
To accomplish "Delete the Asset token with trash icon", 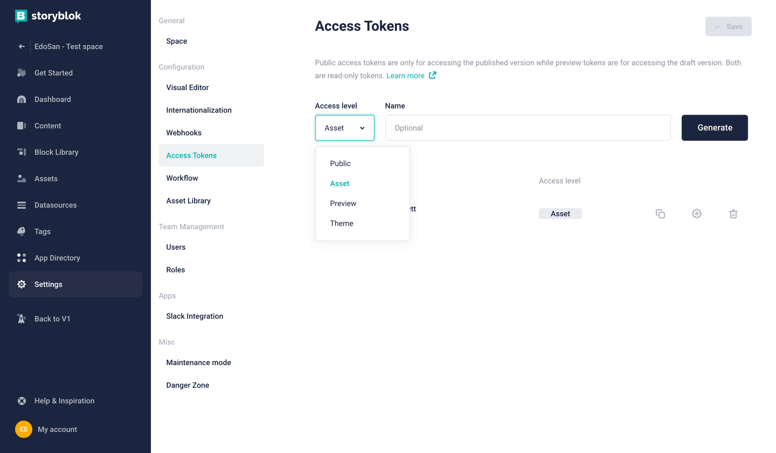I will 733,214.
